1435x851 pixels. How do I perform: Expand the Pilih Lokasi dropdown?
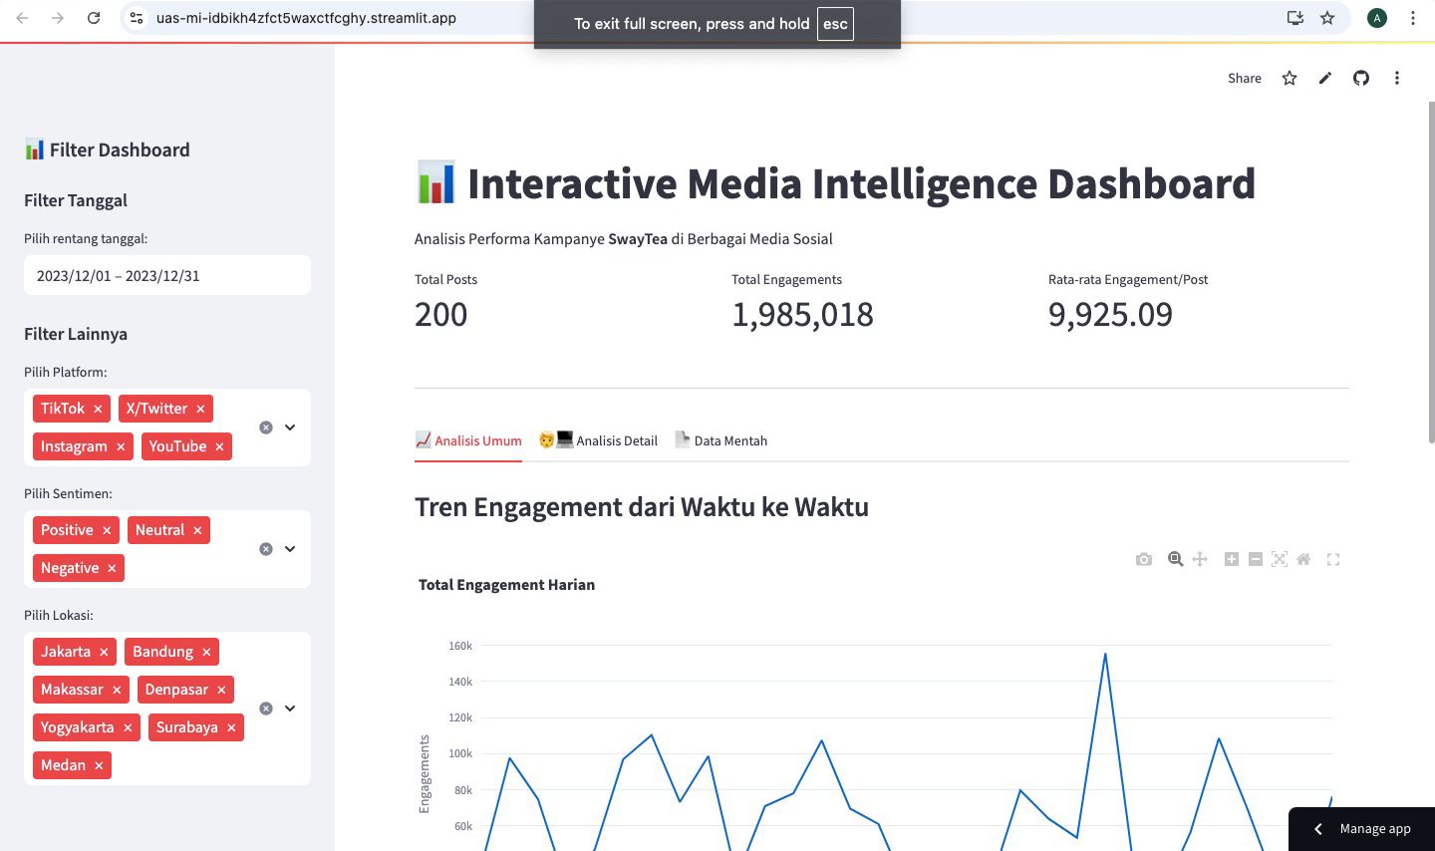coord(290,709)
